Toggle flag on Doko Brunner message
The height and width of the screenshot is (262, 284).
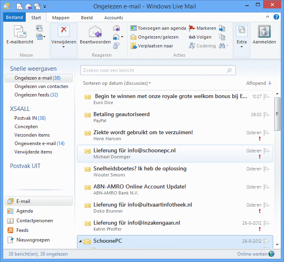(266, 205)
